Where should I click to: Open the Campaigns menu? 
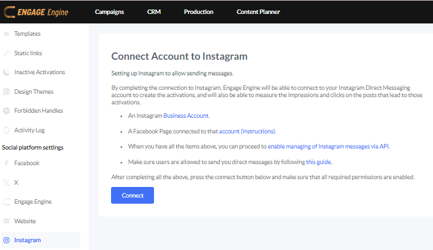(x=109, y=12)
